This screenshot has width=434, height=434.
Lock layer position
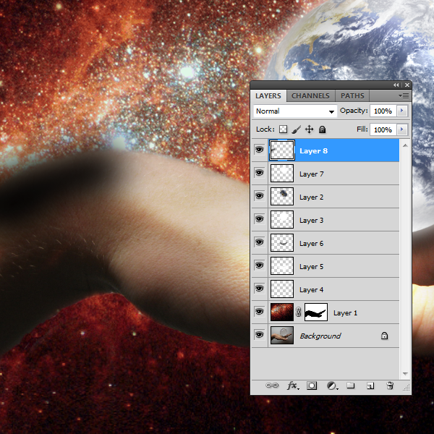pos(309,129)
